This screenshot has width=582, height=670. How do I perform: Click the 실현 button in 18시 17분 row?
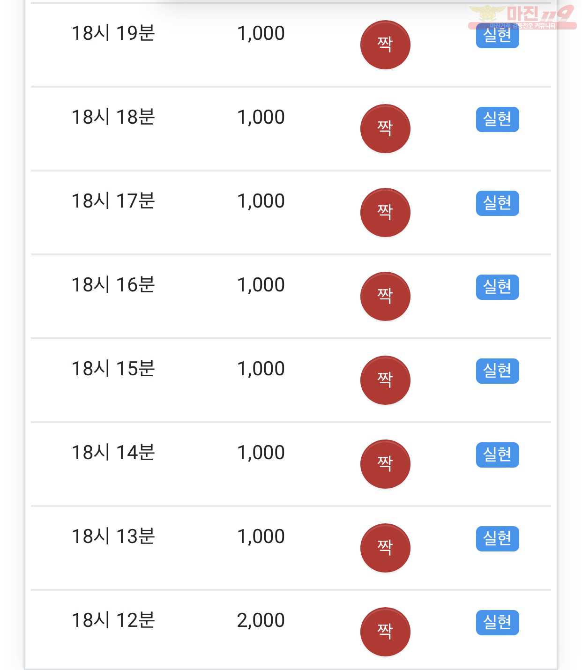click(x=498, y=203)
